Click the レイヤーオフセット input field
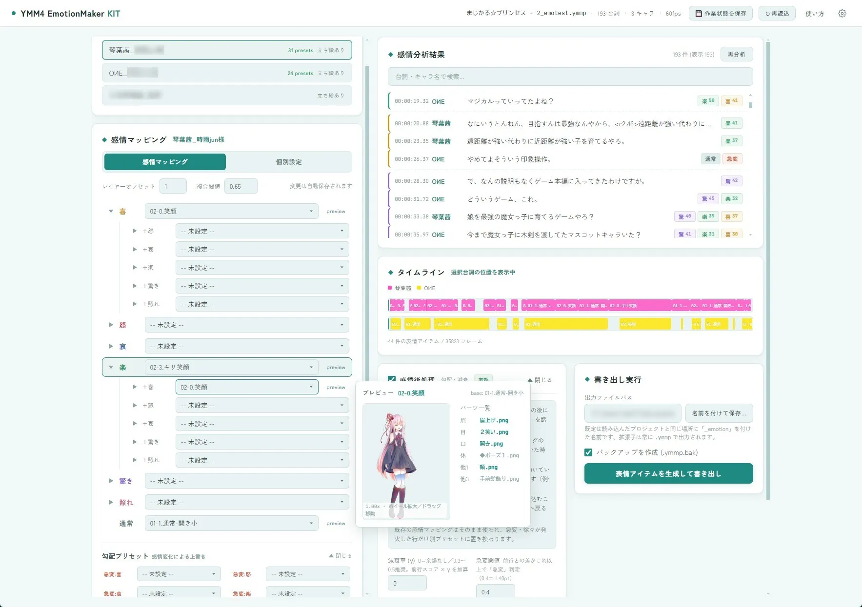Viewport: 862px width, 607px height. 173,186
